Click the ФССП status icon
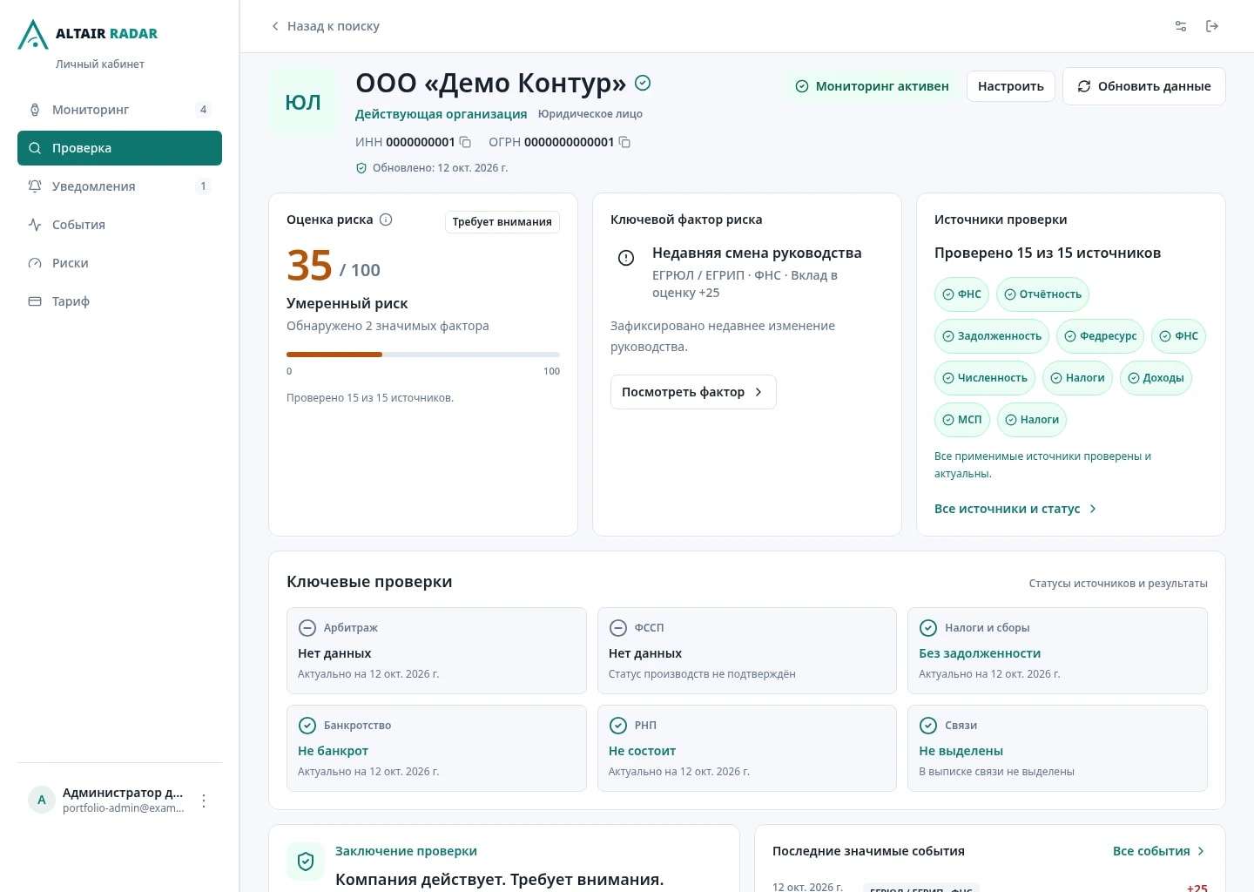The height and width of the screenshot is (892, 1254). click(x=618, y=628)
